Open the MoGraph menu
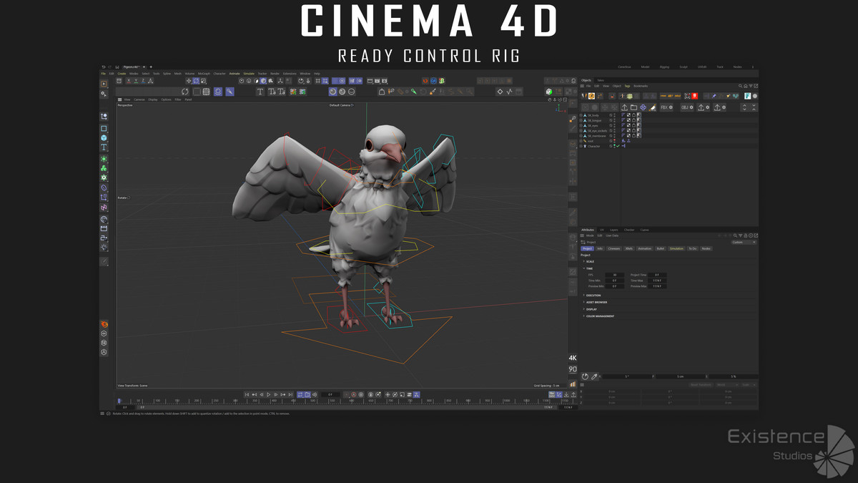858x483 pixels. pos(204,73)
